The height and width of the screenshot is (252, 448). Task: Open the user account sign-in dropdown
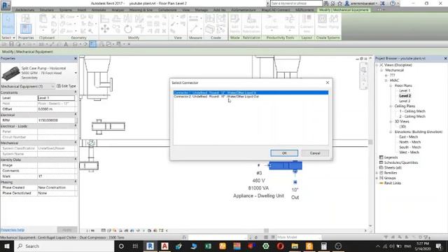tap(363, 3)
